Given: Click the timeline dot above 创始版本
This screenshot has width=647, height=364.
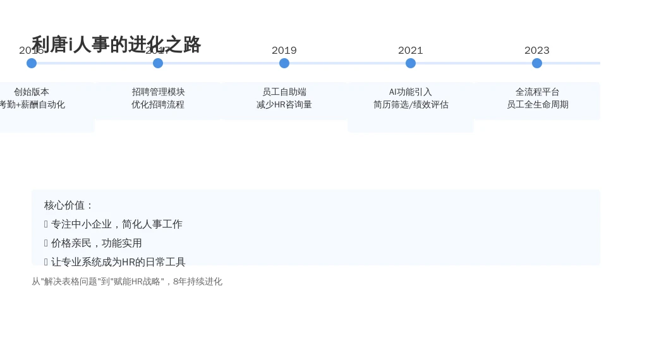Looking at the screenshot, I should click(x=32, y=63).
